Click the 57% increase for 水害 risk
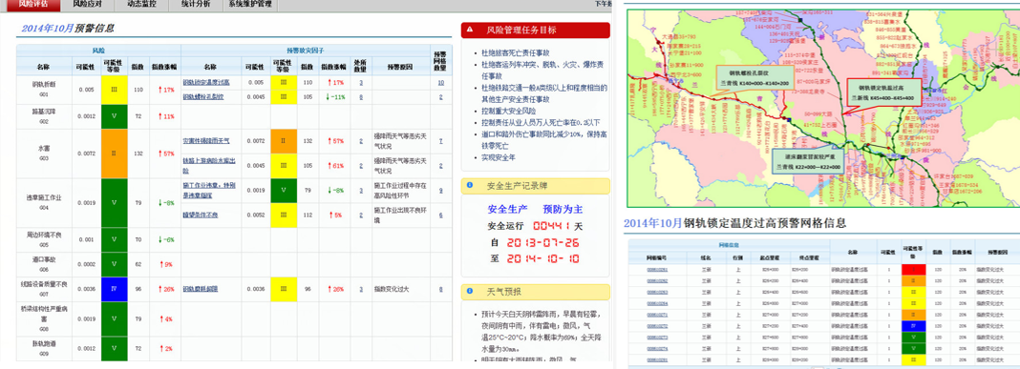 165,154
